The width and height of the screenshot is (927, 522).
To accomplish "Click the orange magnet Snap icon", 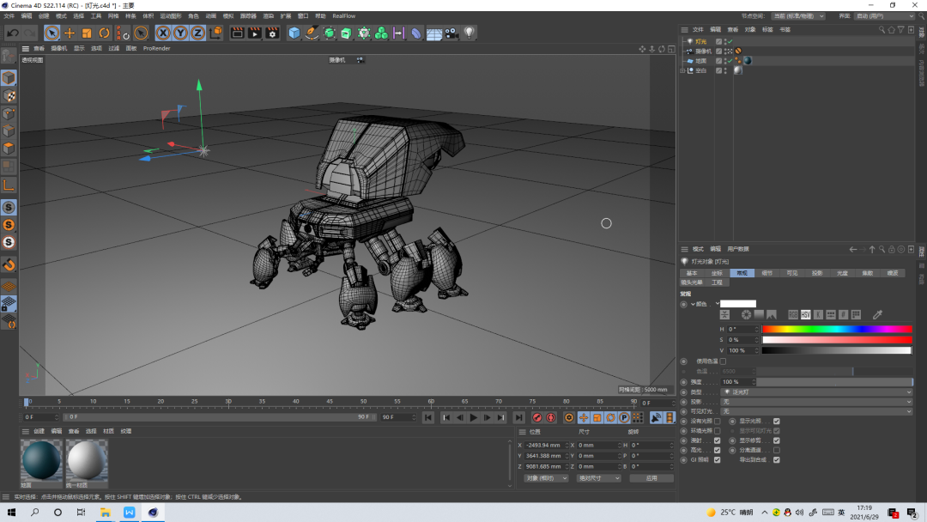I will pyautogui.click(x=9, y=264).
